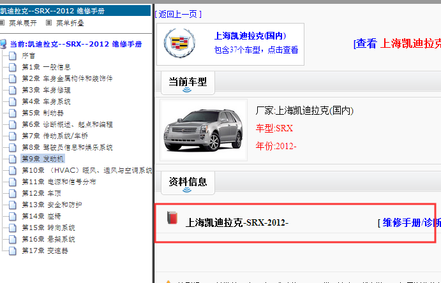Select root node 当前:凯迪拉克--SRX--2012 维修手册
Image resolution: width=441 pixels, height=283 pixels.
[76, 45]
